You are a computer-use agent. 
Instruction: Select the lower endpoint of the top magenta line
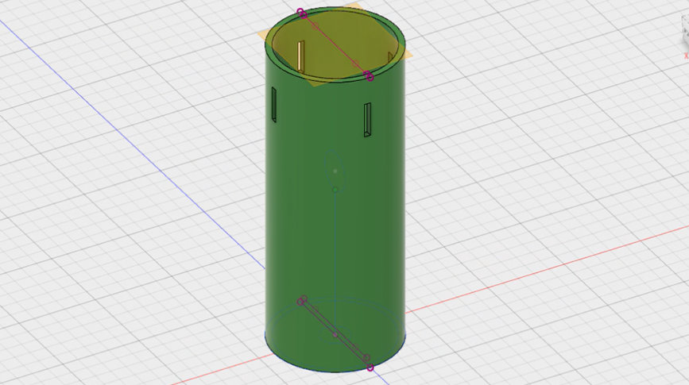coord(370,77)
